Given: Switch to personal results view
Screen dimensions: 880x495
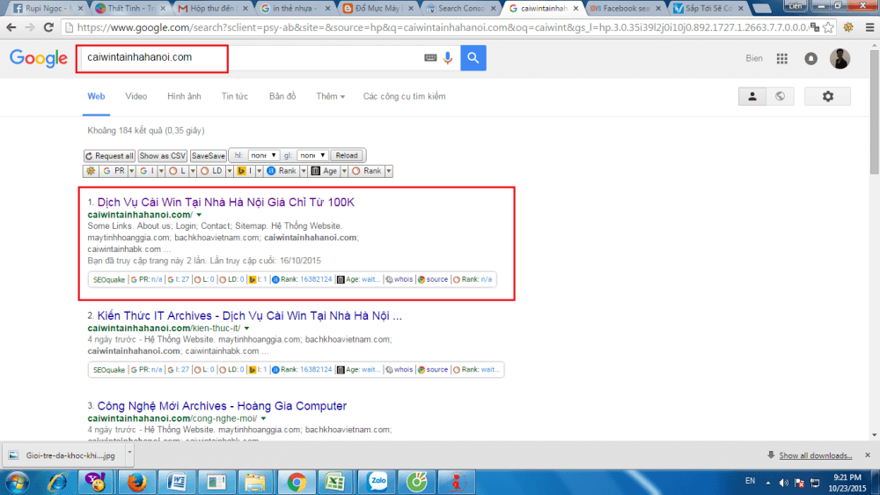Looking at the screenshot, I should click(x=752, y=97).
